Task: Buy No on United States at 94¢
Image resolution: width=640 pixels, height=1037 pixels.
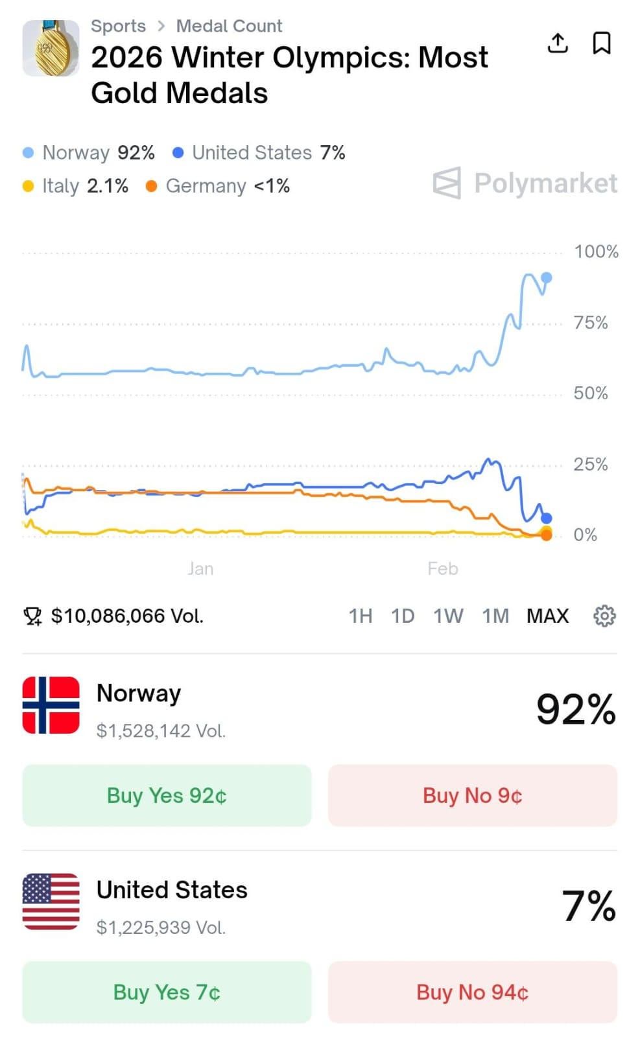Action: (x=472, y=992)
